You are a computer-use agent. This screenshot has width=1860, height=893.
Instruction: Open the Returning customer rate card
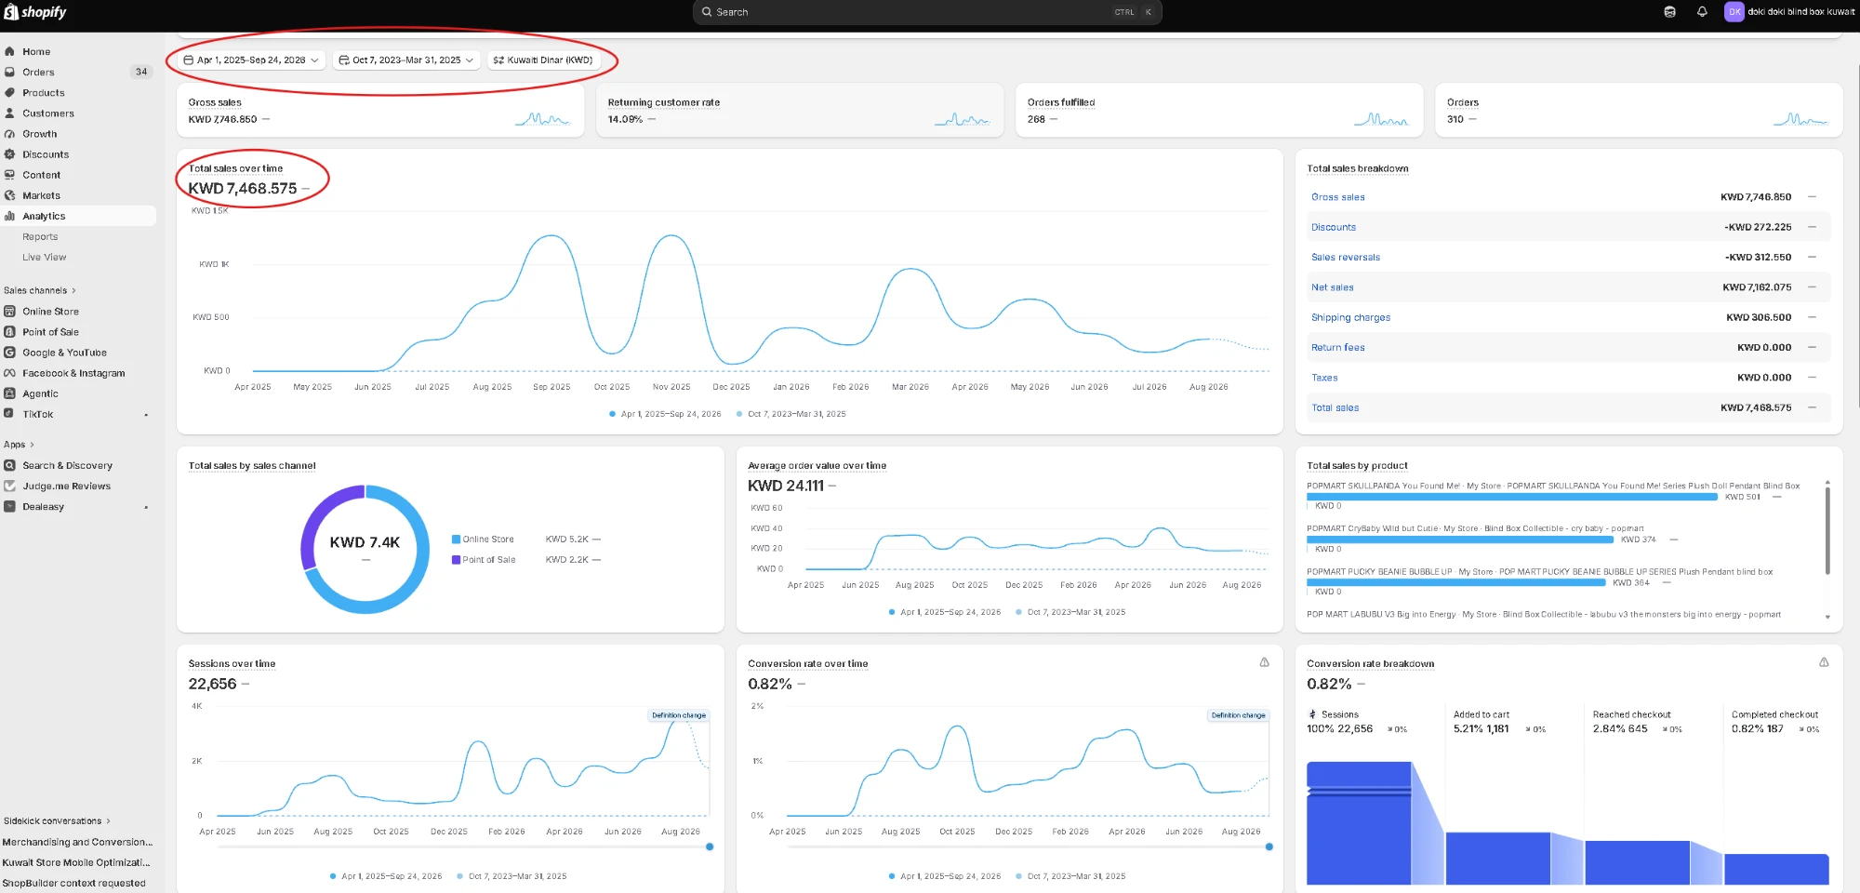coord(800,110)
